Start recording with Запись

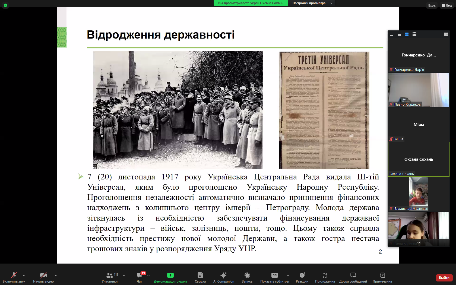click(247, 277)
